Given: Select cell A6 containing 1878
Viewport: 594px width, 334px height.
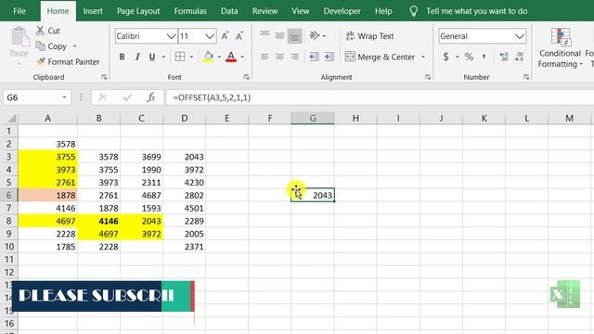Looking at the screenshot, I should tap(47, 196).
